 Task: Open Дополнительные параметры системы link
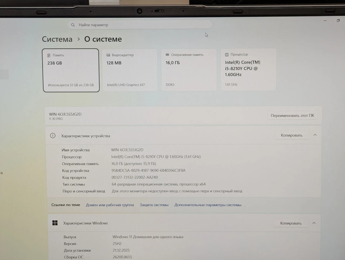click(208, 205)
